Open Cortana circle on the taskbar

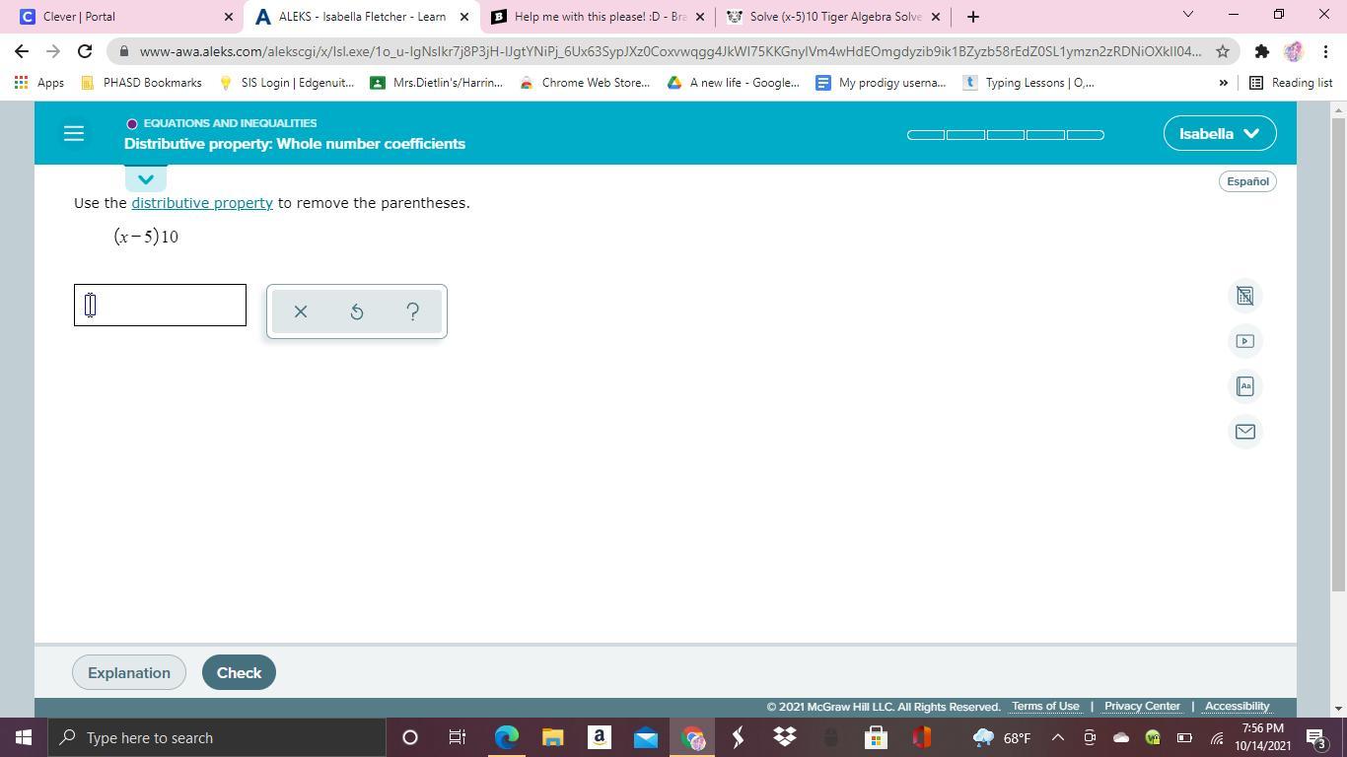click(x=410, y=737)
